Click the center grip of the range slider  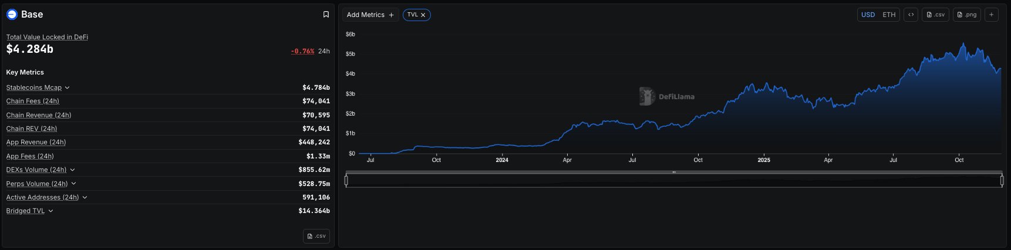(x=674, y=172)
